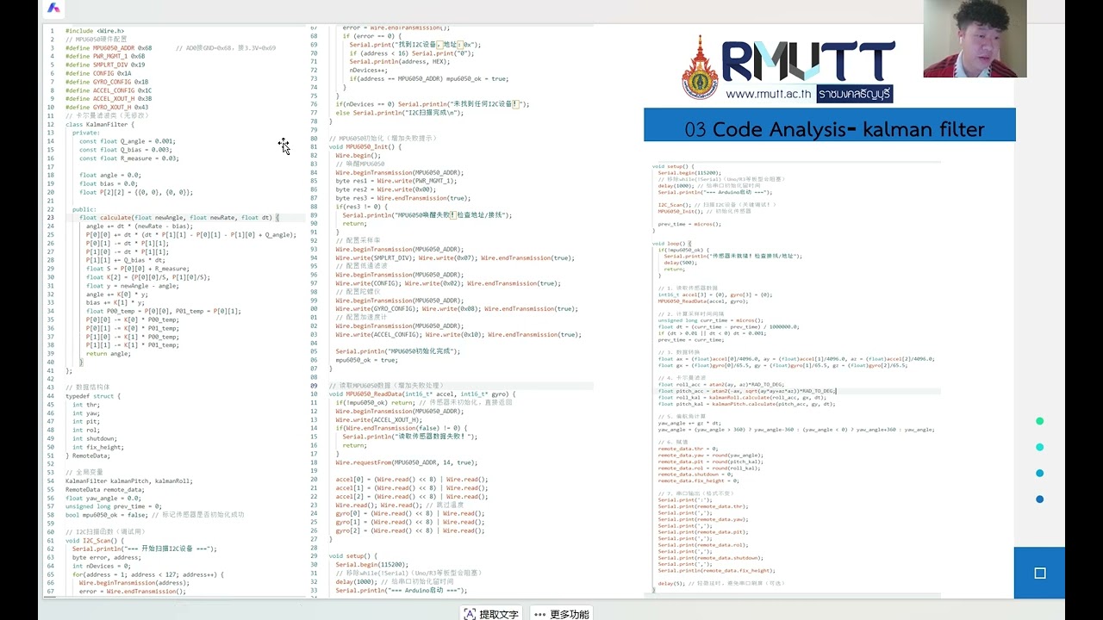The width and height of the screenshot is (1103, 620).
Task: Click the RMUTT university crest logo
Action: (x=699, y=68)
